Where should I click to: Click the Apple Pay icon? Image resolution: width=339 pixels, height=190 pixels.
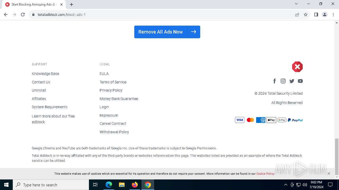pos(271,120)
